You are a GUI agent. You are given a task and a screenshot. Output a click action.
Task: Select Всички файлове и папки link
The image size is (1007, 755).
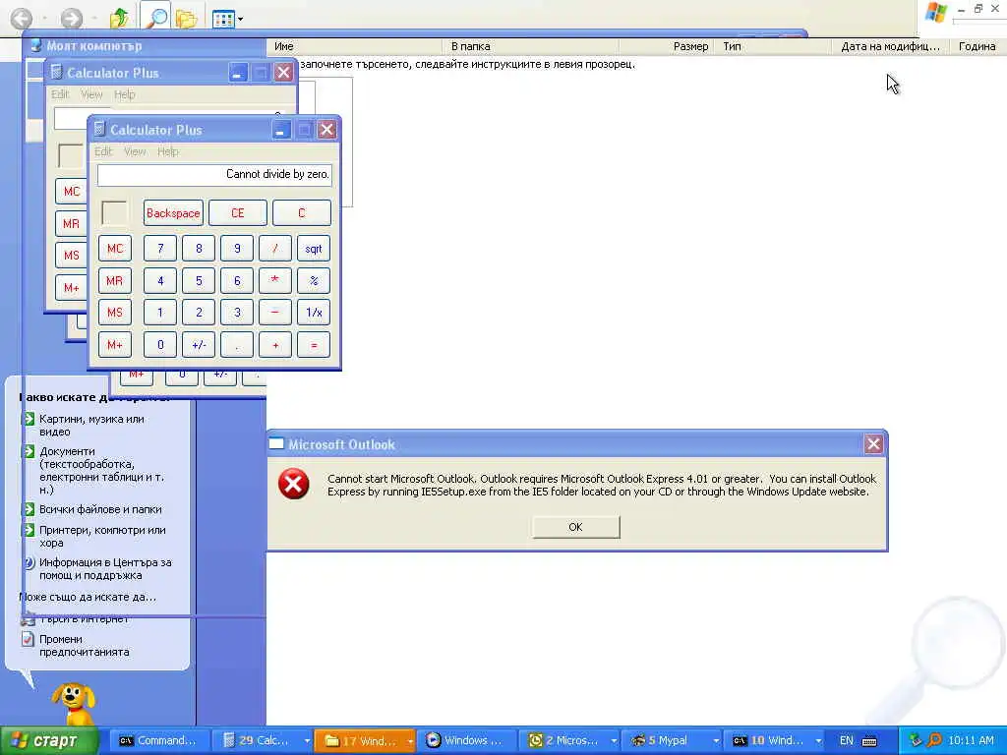tap(100, 509)
